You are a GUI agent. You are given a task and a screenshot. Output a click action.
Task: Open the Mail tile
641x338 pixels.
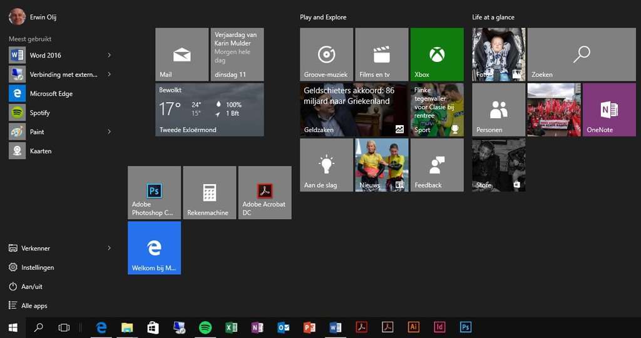pyautogui.click(x=182, y=54)
